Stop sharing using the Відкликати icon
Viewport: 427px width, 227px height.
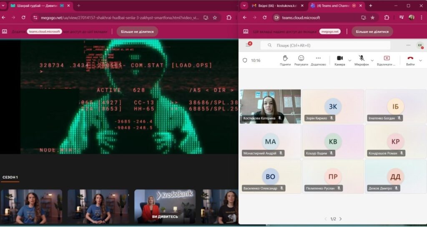[386, 60]
